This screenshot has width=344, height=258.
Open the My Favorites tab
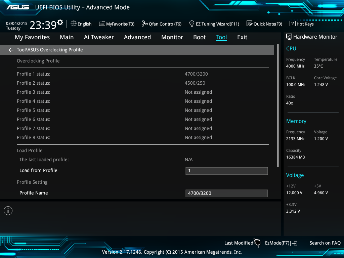tap(32, 37)
